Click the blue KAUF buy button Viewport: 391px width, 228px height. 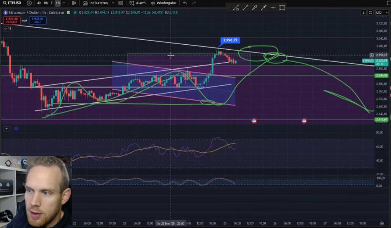(38, 20)
